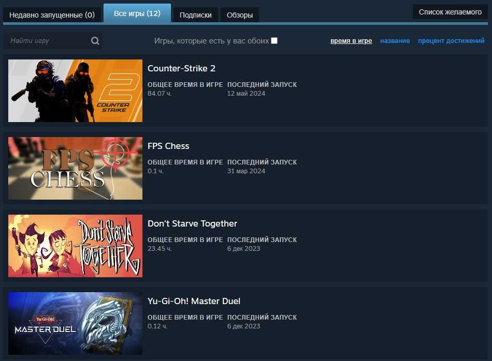Switch to the Подписки tab
This screenshot has width=492, height=361.
tap(195, 15)
